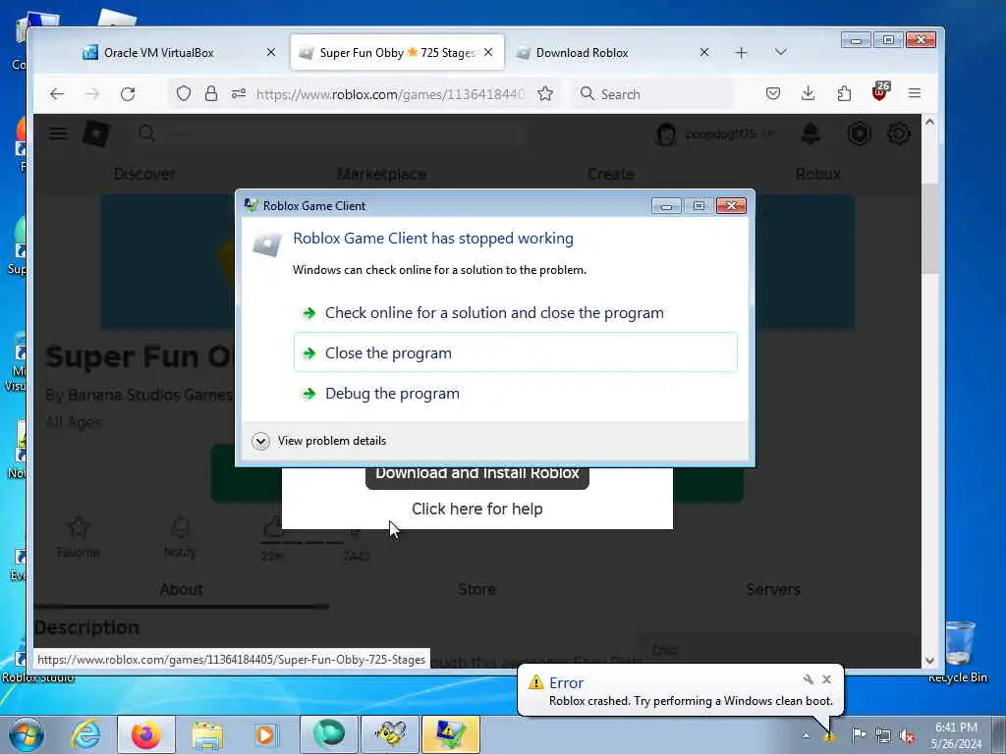Open the Robux hexagon icon in header
The width and height of the screenshot is (1006, 754).
click(x=859, y=134)
